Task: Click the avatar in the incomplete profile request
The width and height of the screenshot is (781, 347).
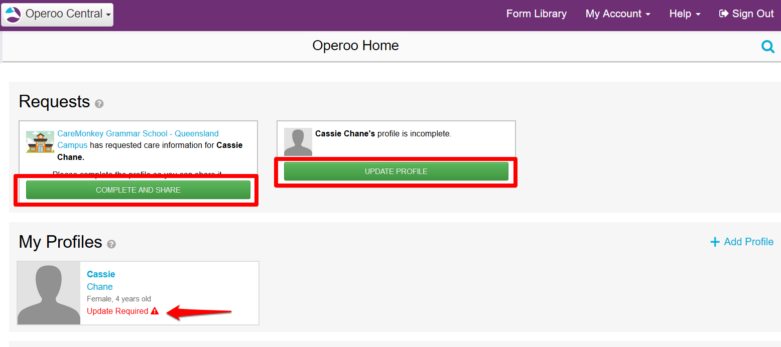Action: coord(298,142)
